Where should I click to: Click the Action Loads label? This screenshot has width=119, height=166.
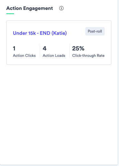click(54, 56)
